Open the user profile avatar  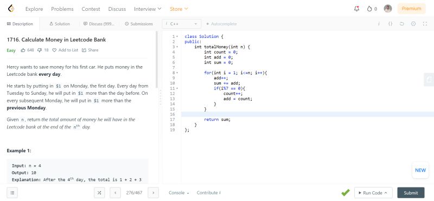[x=387, y=9]
